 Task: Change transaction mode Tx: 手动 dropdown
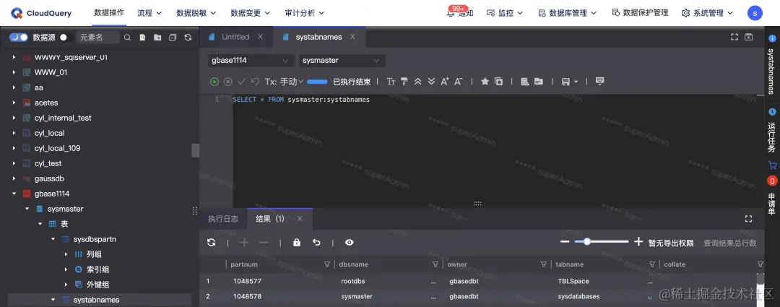click(284, 82)
